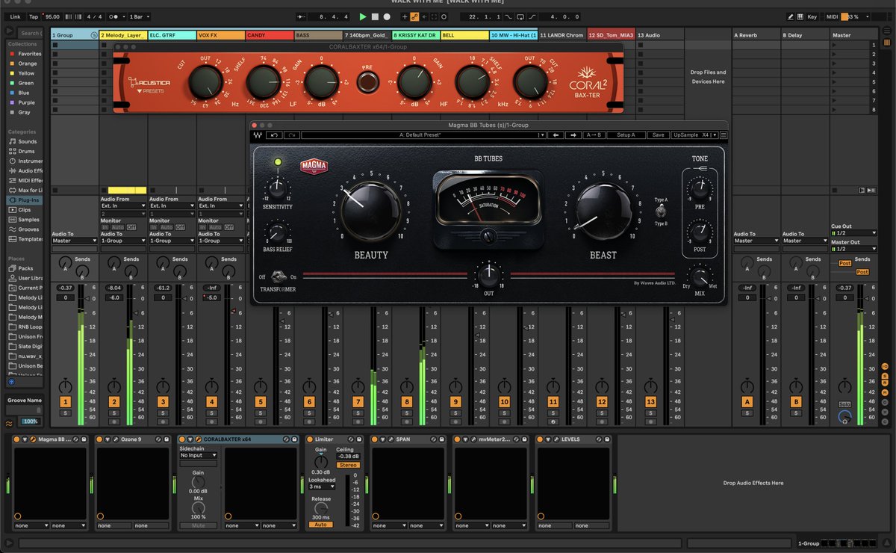
Task: Click the Setup A button in Magma
Action: point(626,135)
